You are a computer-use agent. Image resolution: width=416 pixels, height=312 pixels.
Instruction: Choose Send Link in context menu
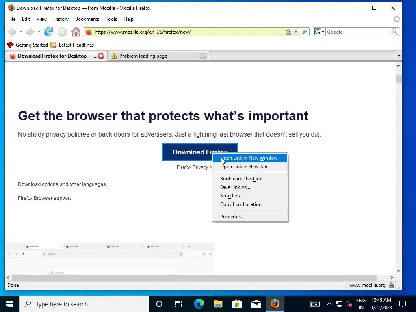250,196
